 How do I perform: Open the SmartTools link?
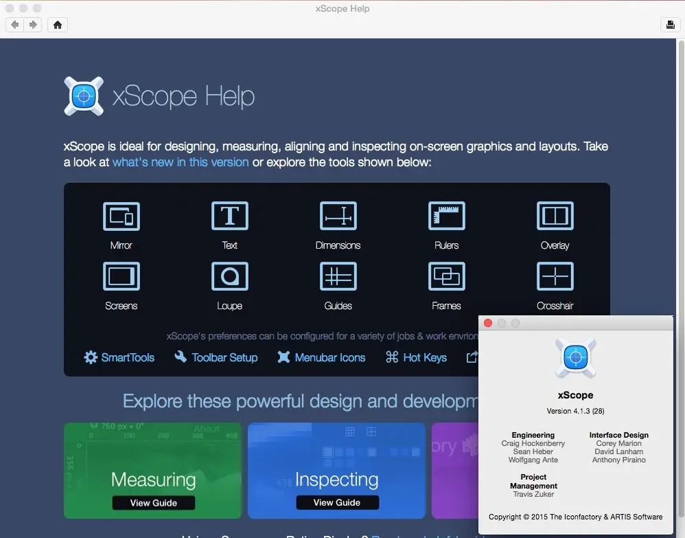128,358
